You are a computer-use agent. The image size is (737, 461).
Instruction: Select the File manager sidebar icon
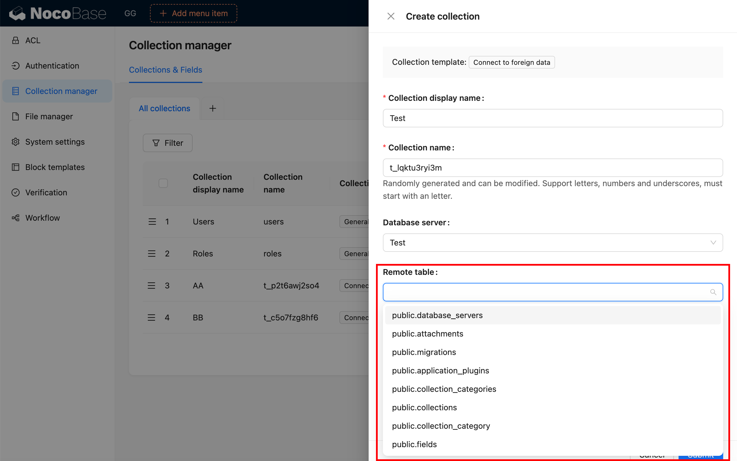(16, 116)
